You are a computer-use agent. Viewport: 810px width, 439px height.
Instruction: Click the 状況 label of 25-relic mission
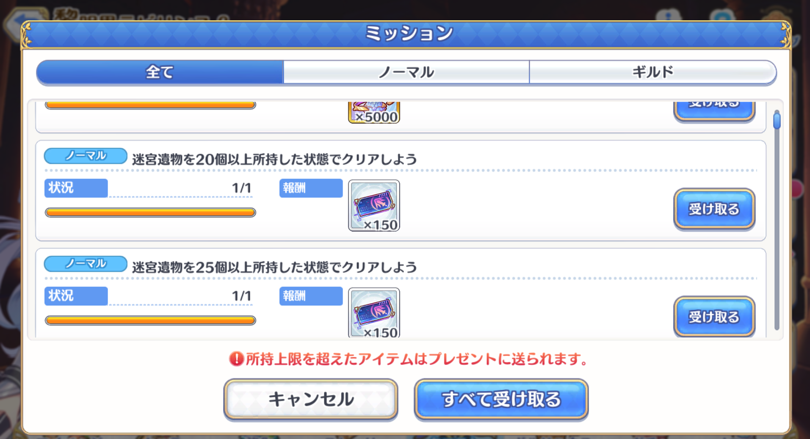(x=76, y=296)
